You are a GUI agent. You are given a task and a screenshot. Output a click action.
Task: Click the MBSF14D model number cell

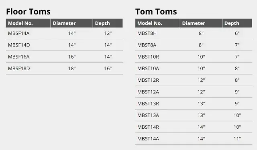[19, 45]
